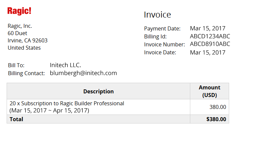262x145 pixels.
Task: Click the Total row label
Action: (x=16, y=119)
